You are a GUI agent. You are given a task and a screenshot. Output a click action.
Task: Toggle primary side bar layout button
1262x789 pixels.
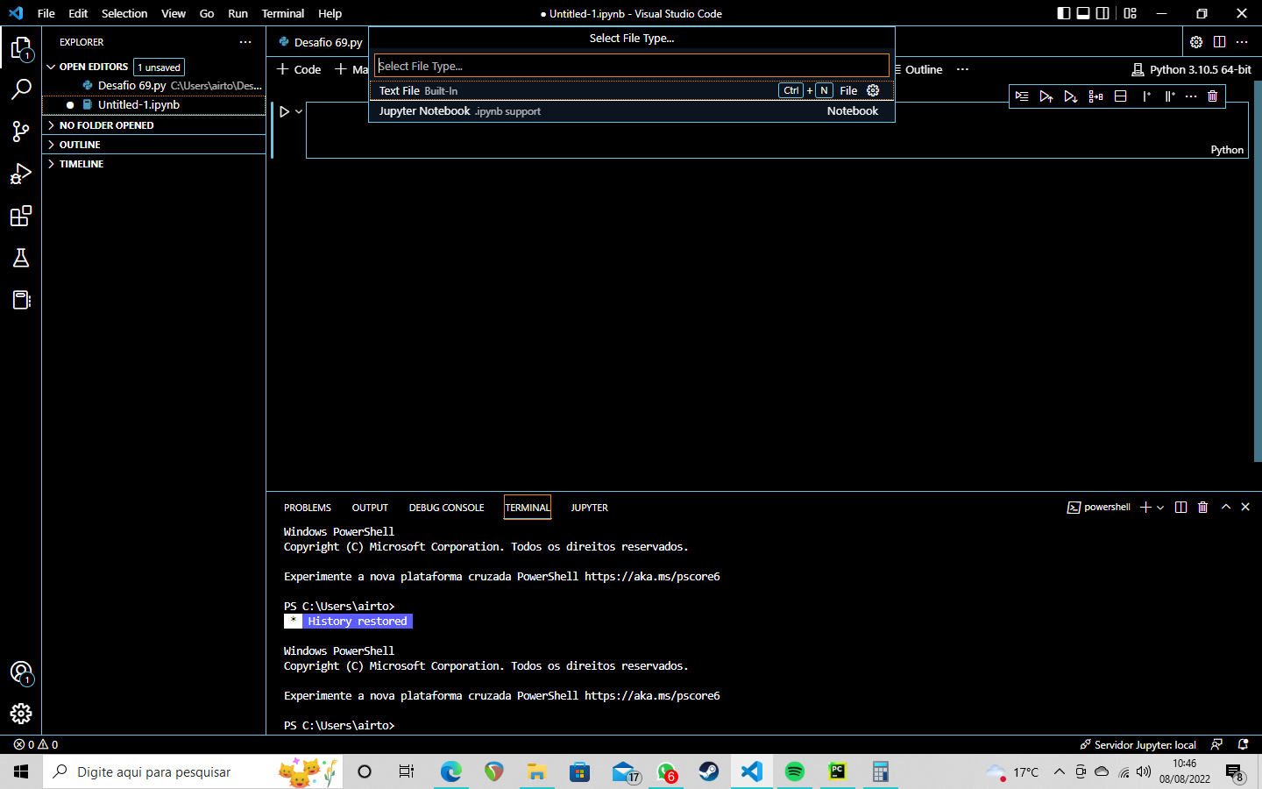pyautogui.click(x=1063, y=13)
